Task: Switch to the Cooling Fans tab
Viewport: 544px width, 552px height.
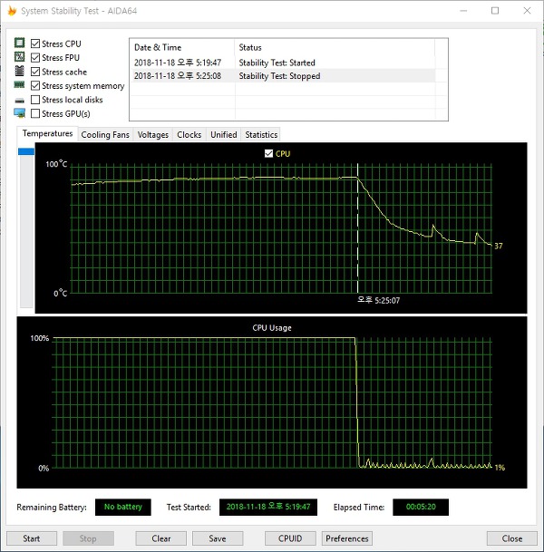Action: pyautogui.click(x=105, y=135)
